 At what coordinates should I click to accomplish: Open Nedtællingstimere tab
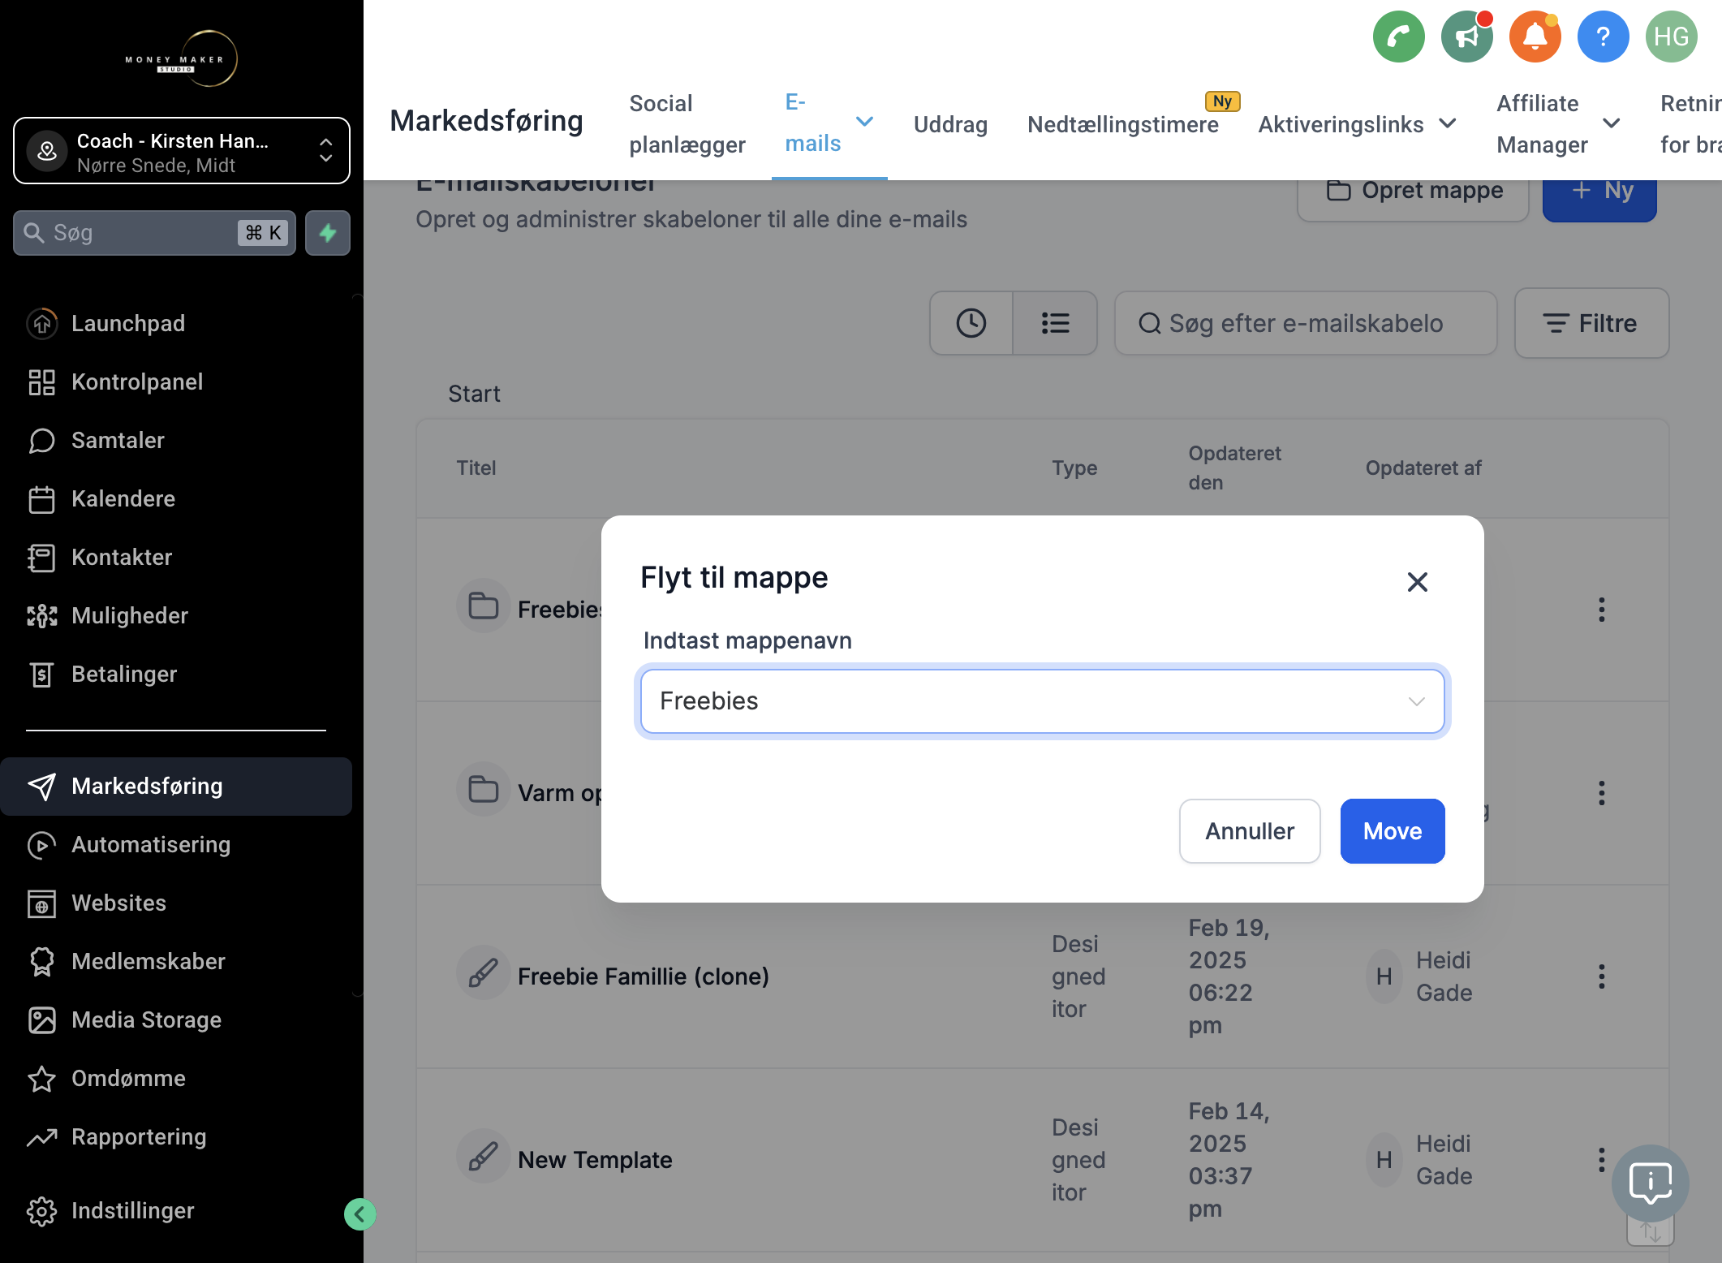[x=1122, y=124]
